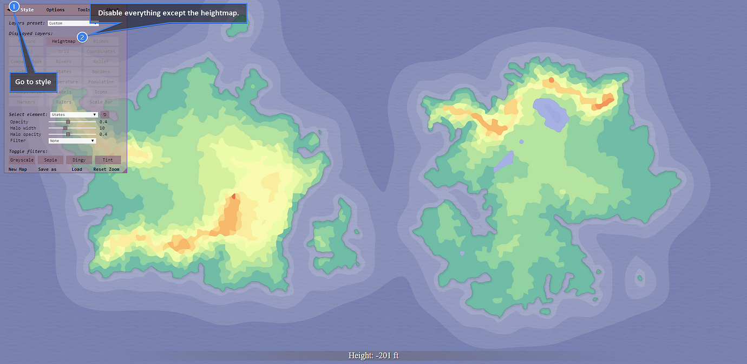Switch to the Options tab
Viewport: 747px width, 364px height.
click(x=55, y=9)
